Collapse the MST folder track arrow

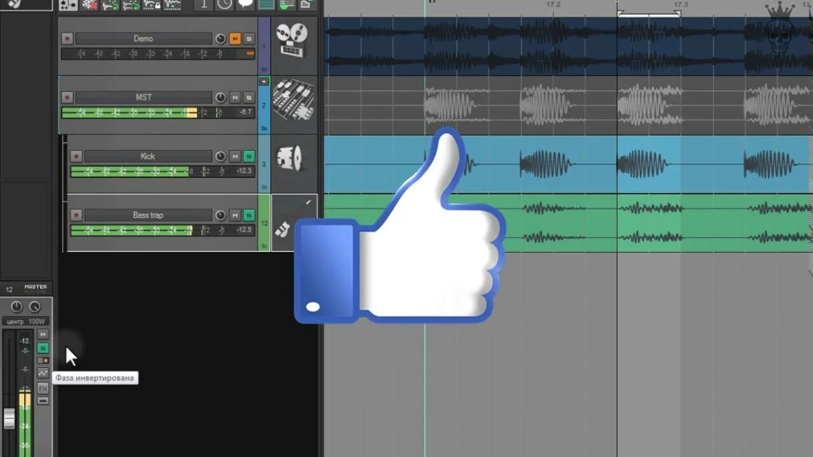point(264,81)
